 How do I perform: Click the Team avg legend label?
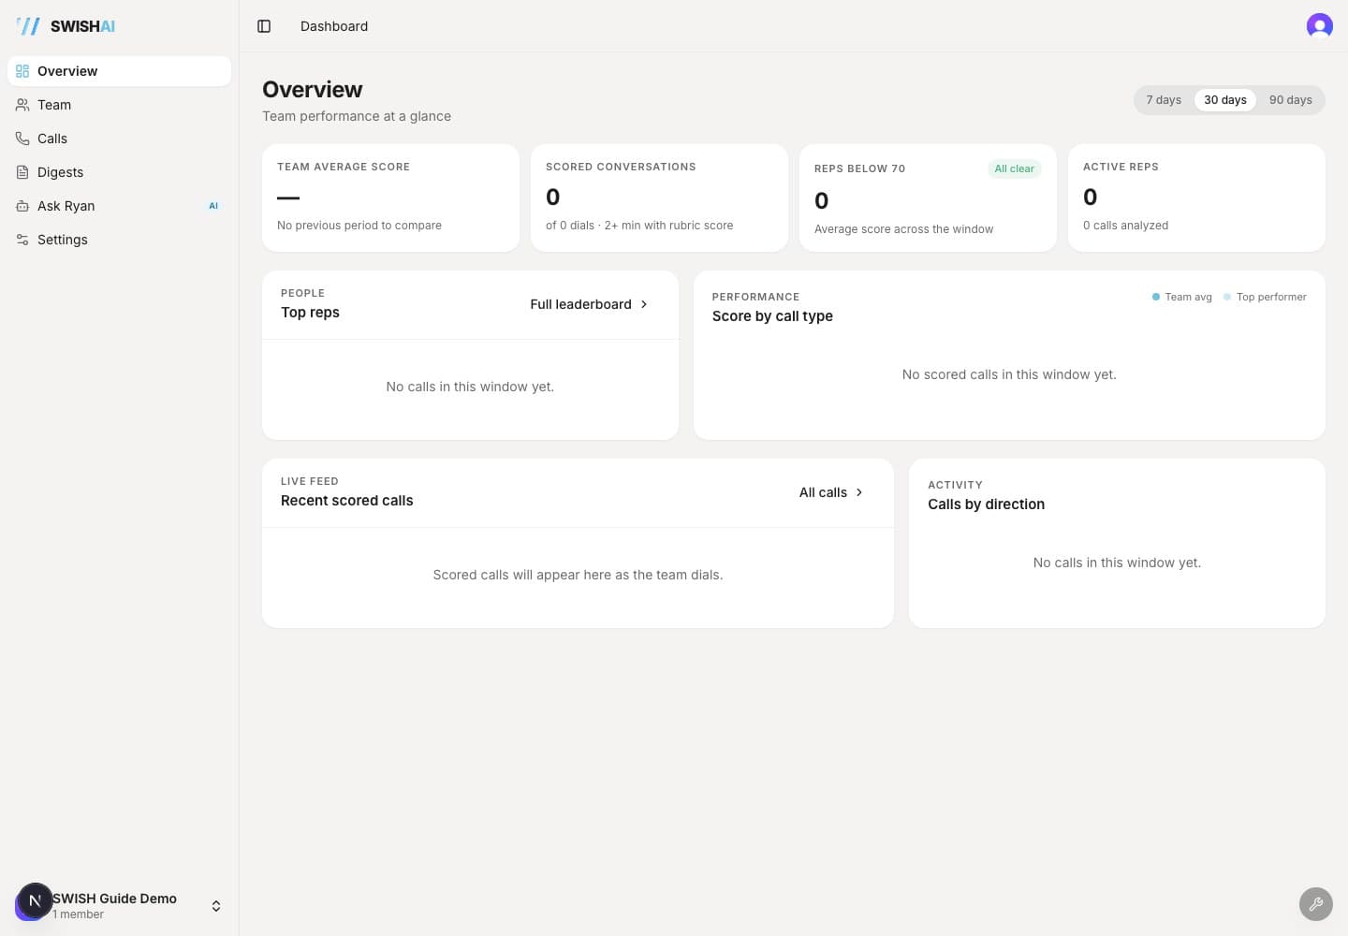(x=1189, y=297)
